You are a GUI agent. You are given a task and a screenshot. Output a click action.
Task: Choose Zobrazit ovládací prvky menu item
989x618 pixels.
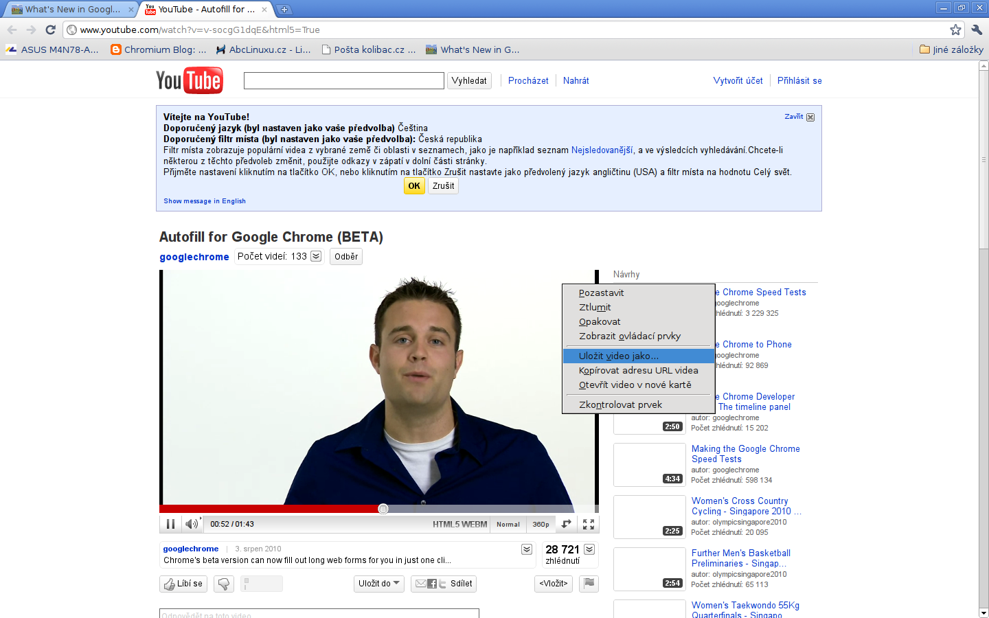pyautogui.click(x=639, y=336)
